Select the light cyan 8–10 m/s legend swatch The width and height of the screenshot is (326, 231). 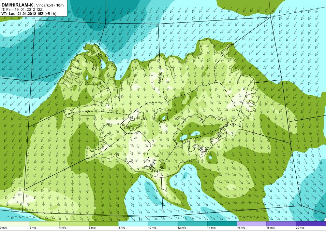pyautogui.click(x=133, y=224)
